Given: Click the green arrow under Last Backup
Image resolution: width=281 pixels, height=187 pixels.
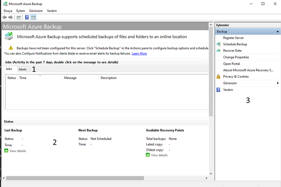Looking at the screenshot, I should tap(6, 151).
